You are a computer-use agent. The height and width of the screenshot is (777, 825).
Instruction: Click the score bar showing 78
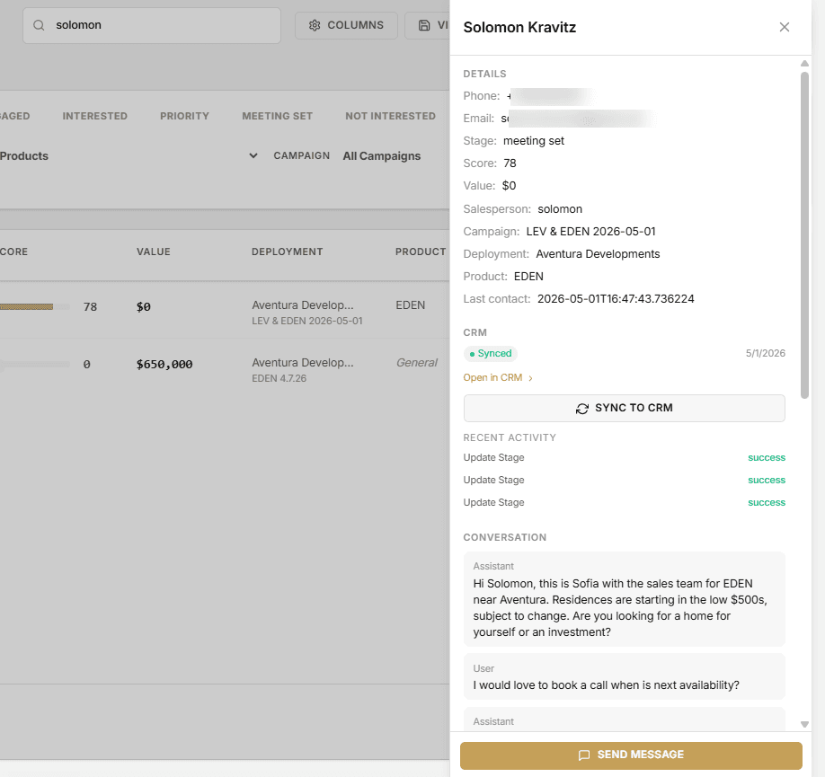(x=35, y=306)
